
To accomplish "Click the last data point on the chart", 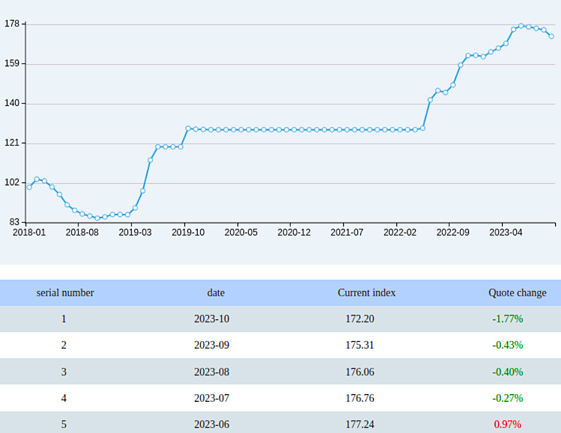I will pos(551,37).
